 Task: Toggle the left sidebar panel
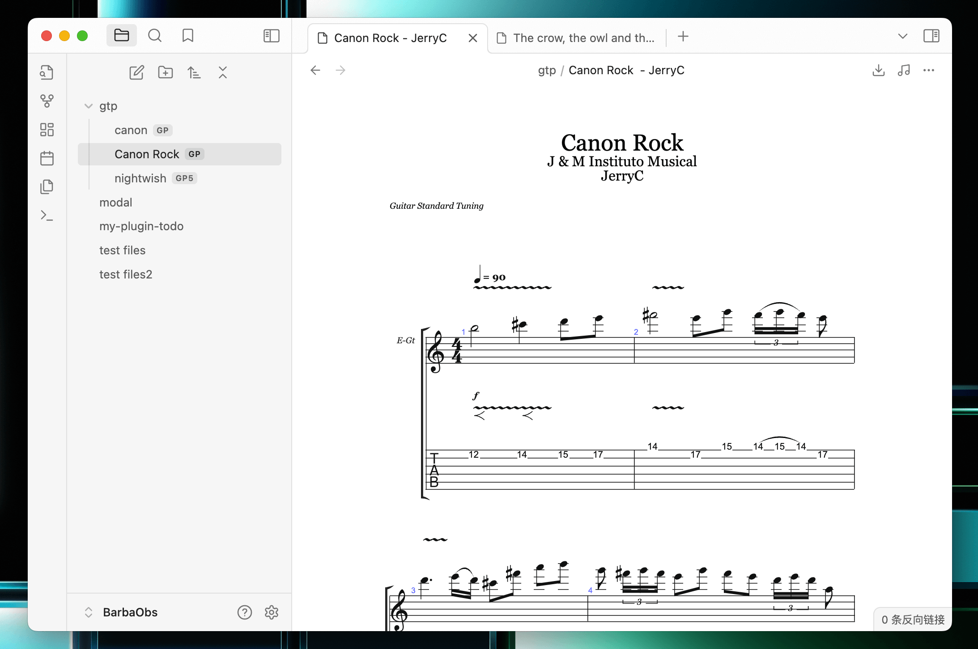[272, 36]
